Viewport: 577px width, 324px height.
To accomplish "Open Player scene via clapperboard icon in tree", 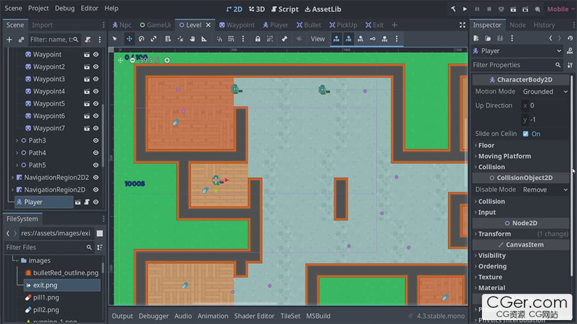I will pyautogui.click(x=77, y=202).
